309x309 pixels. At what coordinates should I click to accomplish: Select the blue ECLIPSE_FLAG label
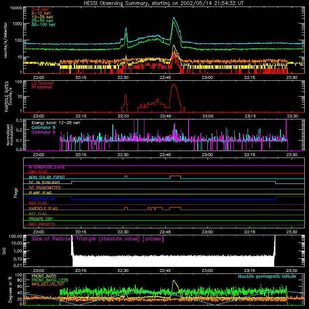pyautogui.click(x=42, y=198)
